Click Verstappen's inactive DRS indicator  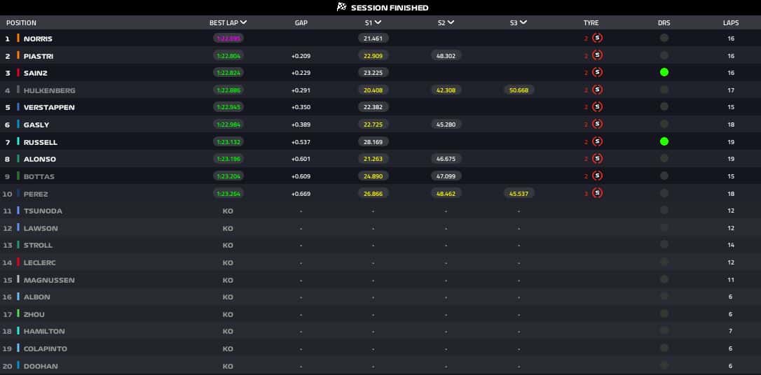point(664,106)
